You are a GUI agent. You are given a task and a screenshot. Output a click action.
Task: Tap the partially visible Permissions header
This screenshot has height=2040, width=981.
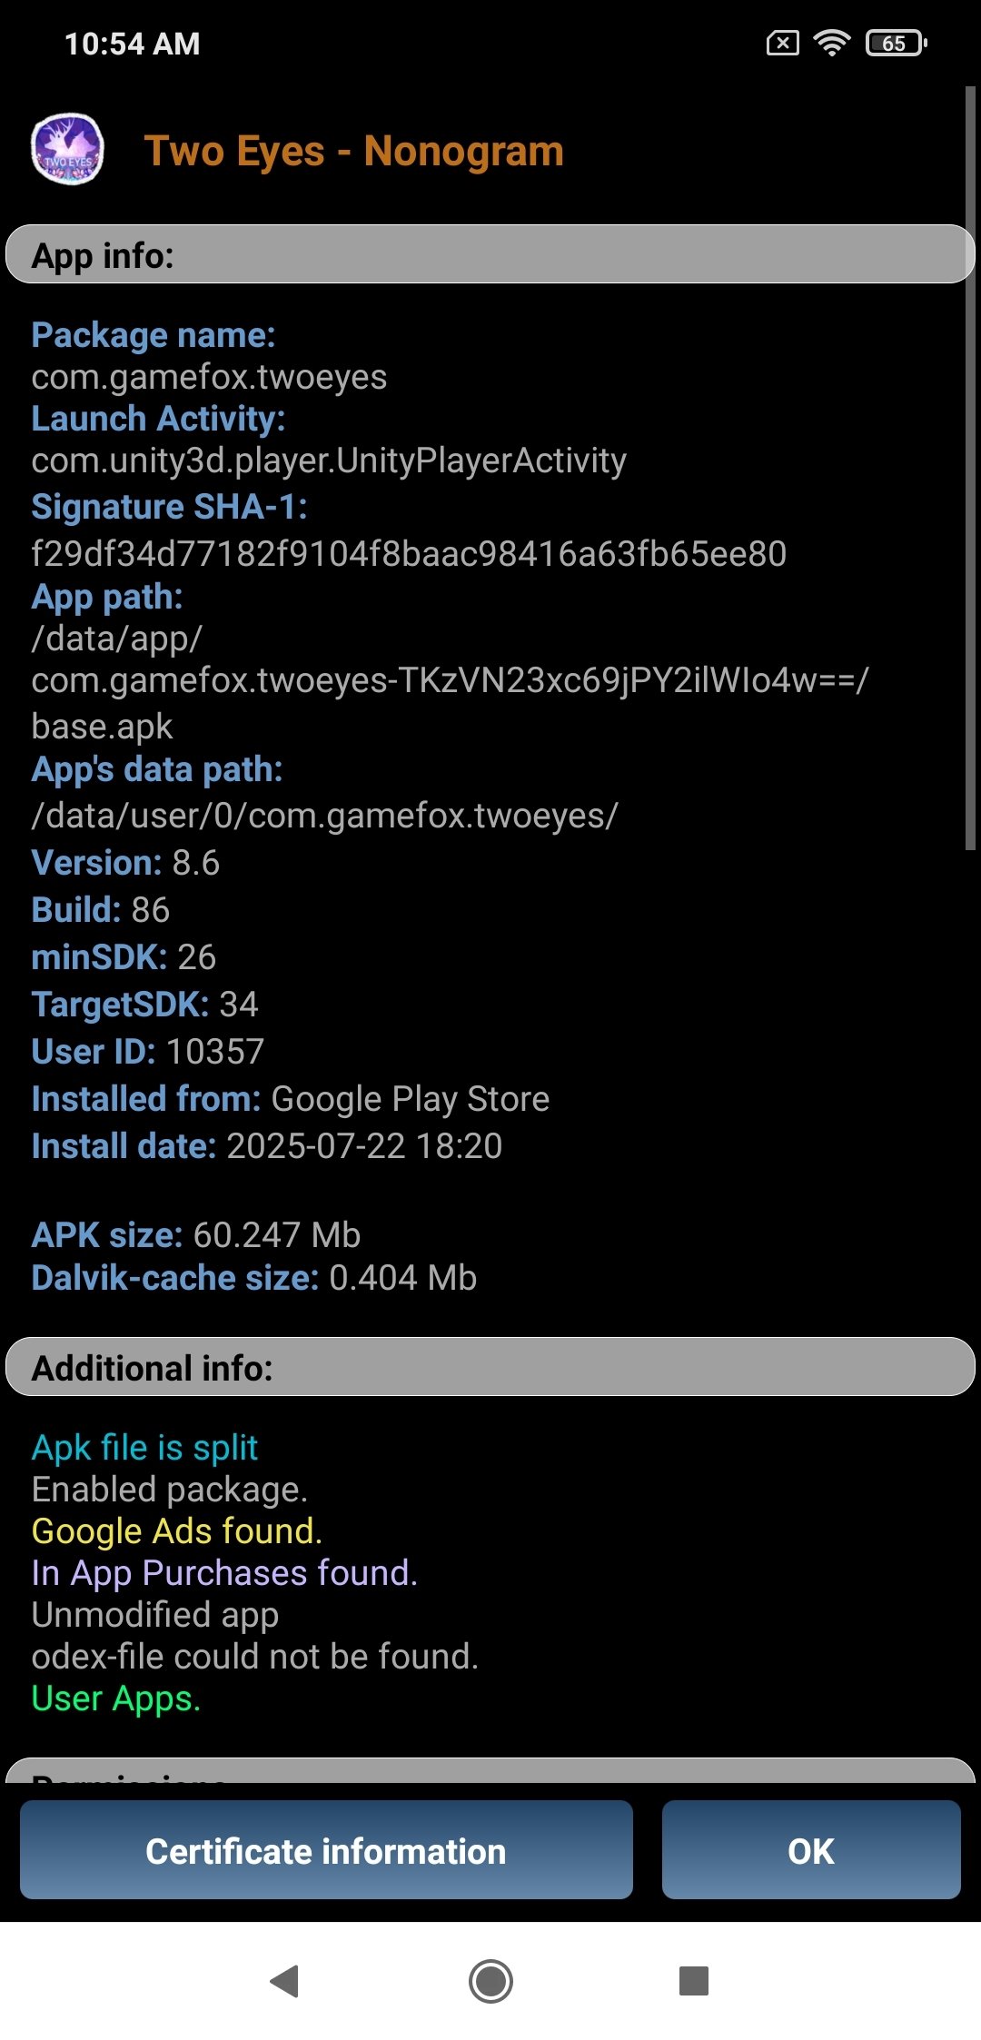click(490, 1771)
